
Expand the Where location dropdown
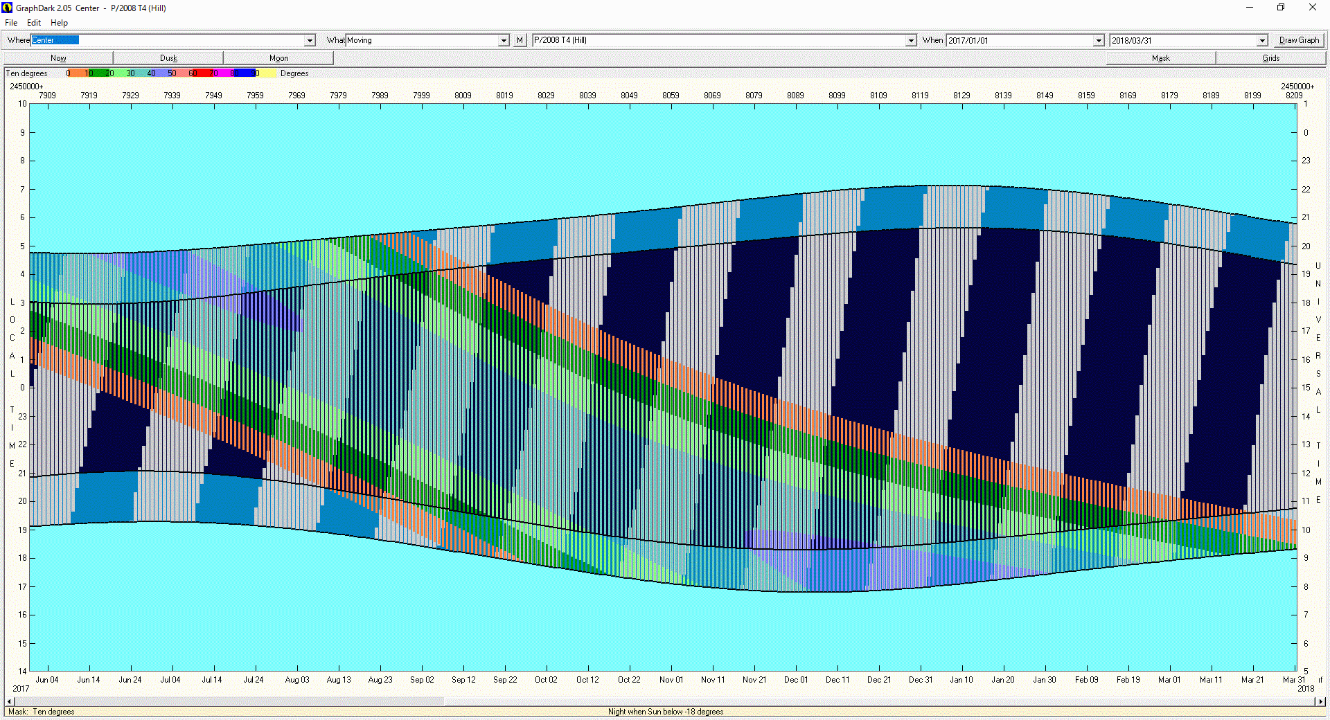(x=310, y=41)
